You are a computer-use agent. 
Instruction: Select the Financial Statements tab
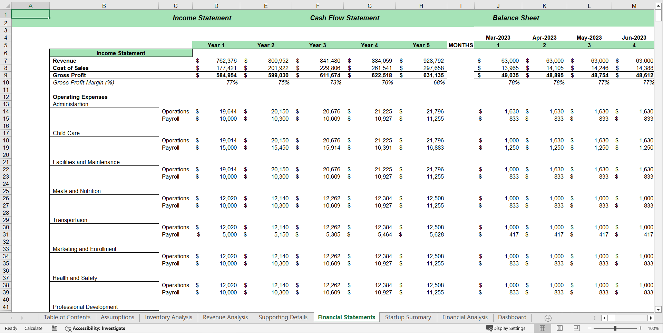(x=347, y=317)
